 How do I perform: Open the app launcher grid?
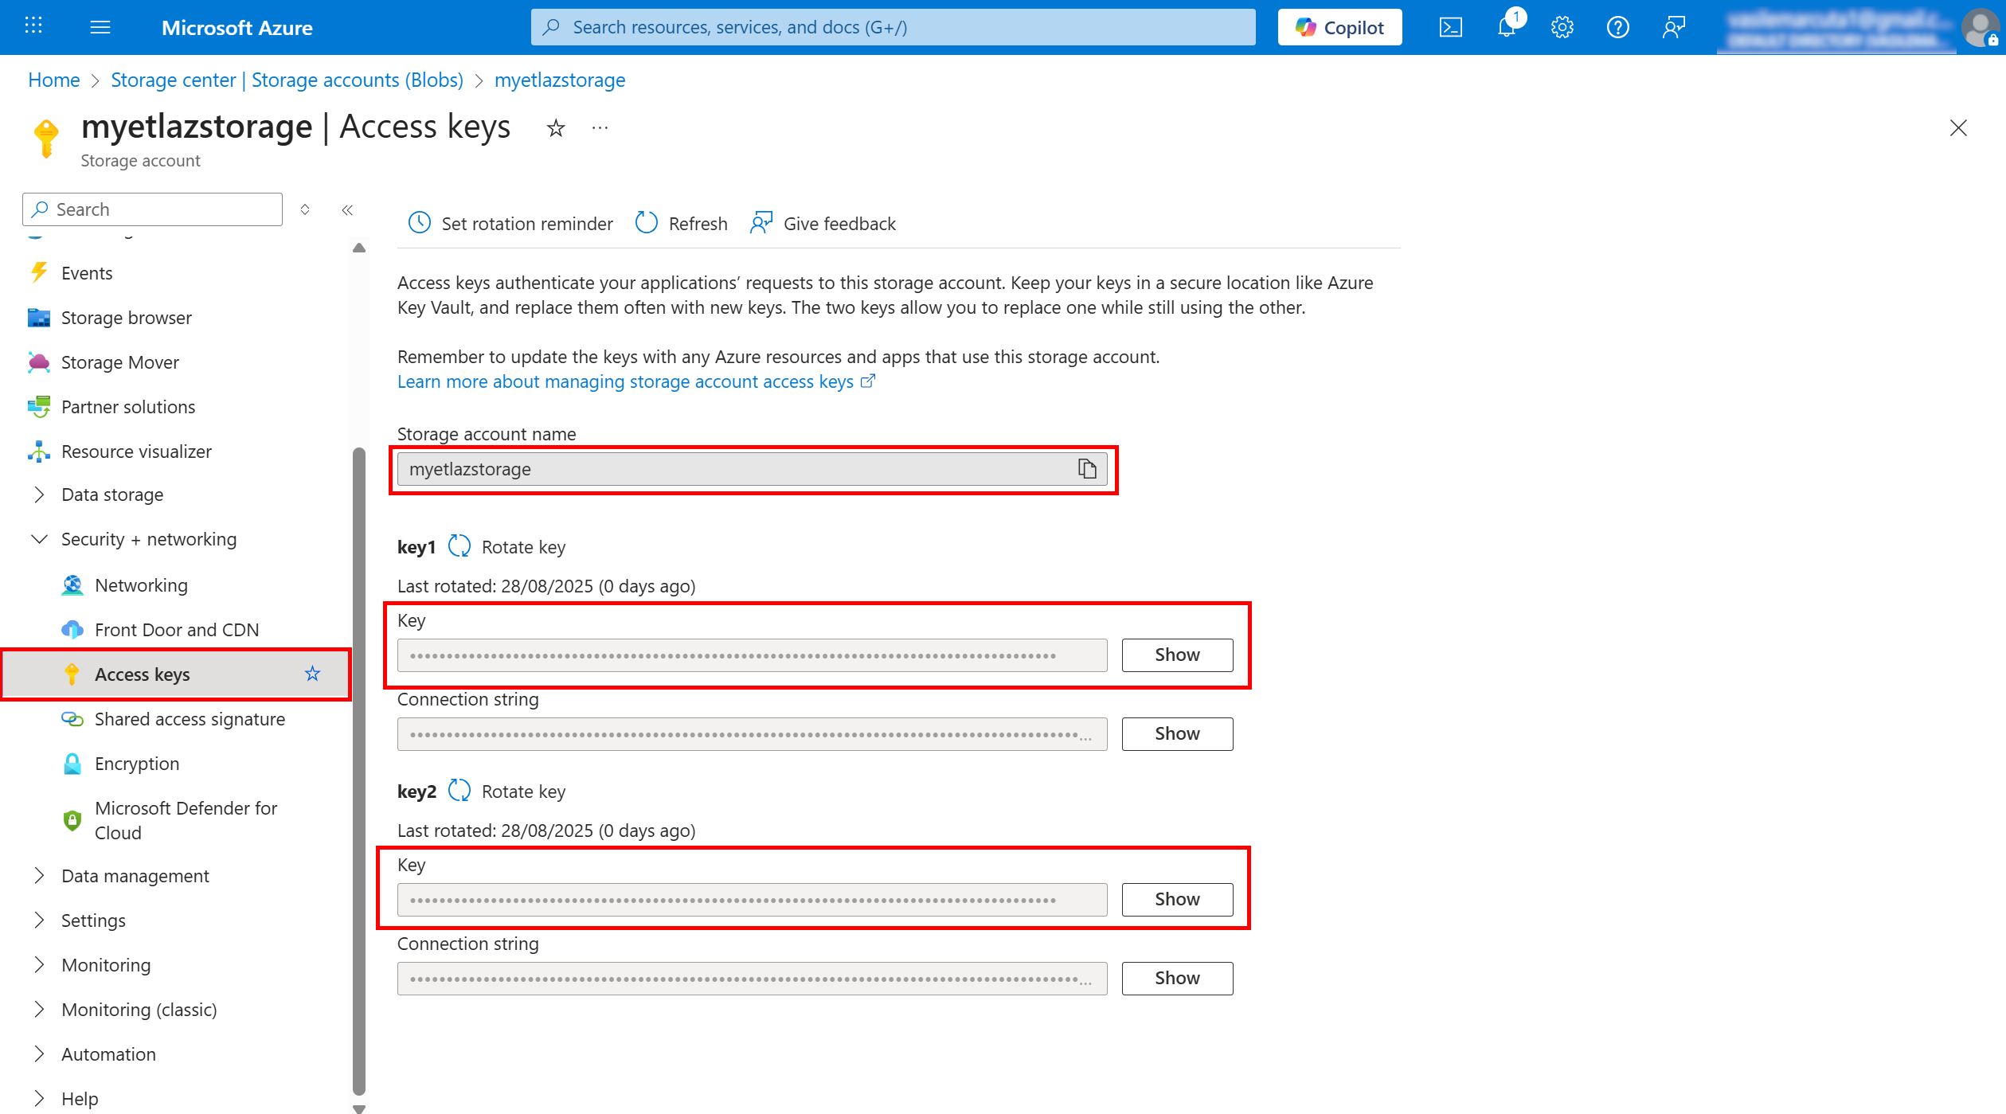pos(33,25)
